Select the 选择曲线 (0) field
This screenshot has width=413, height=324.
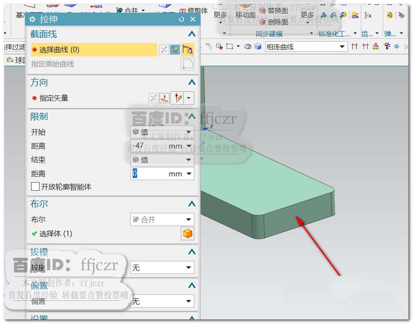pyautogui.click(x=94, y=50)
